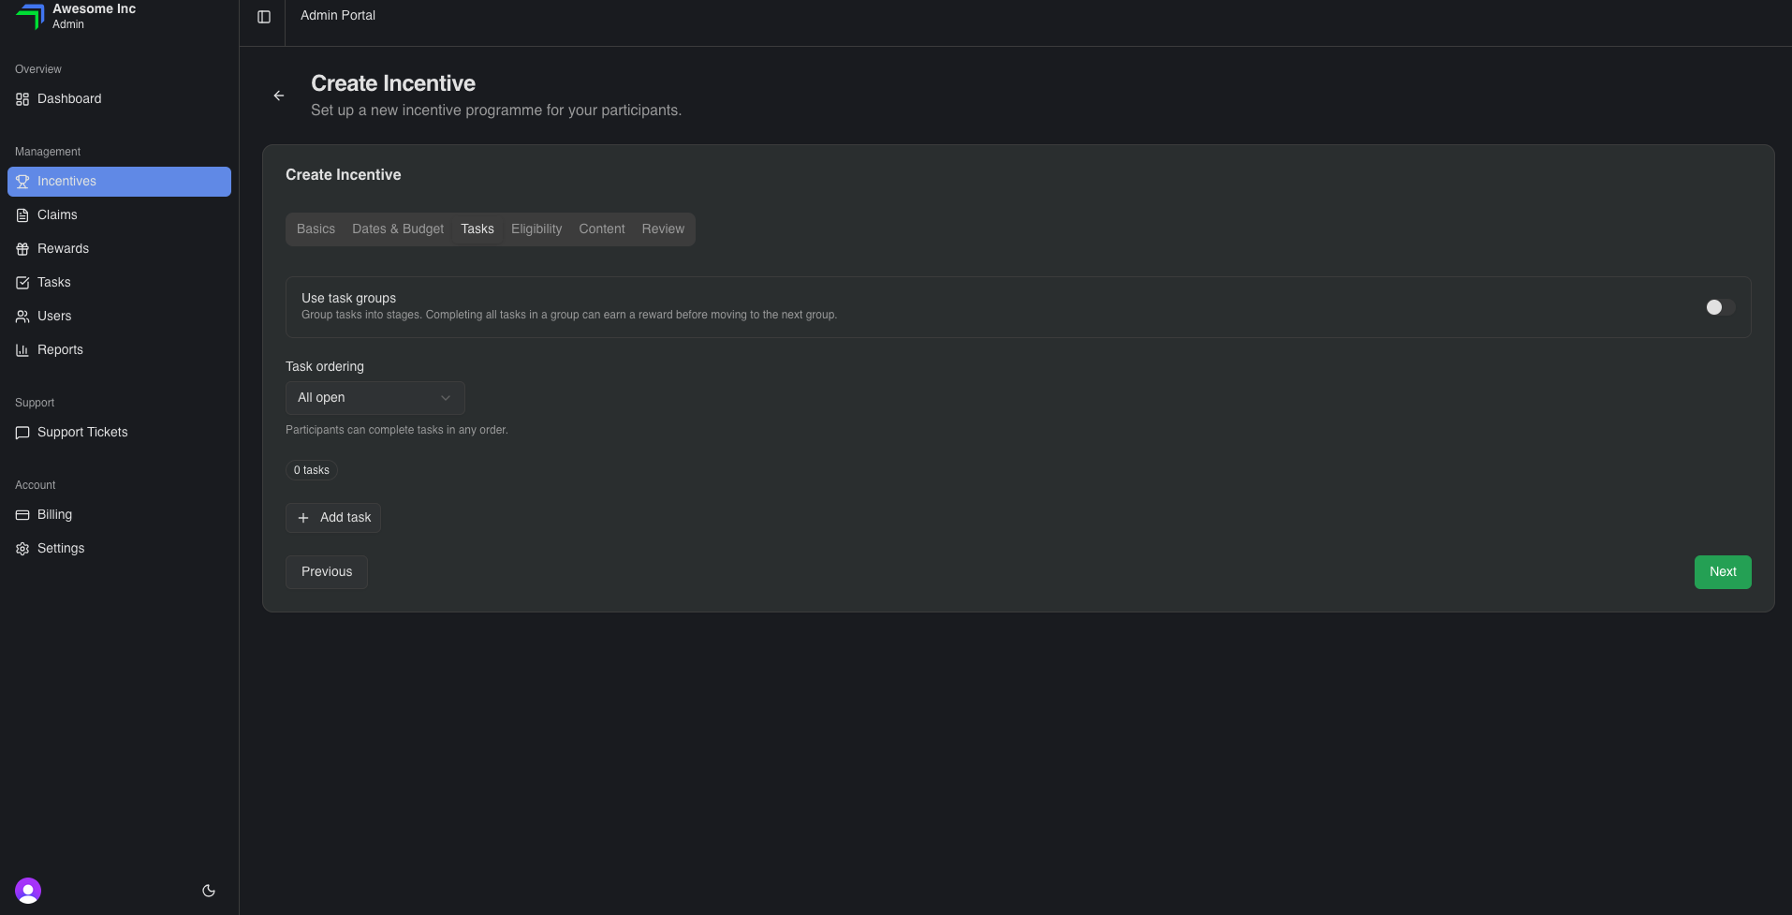This screenshot has height=915, width=1792.
Task: Go to Rewards page
Action: click(x=119, y=249)
